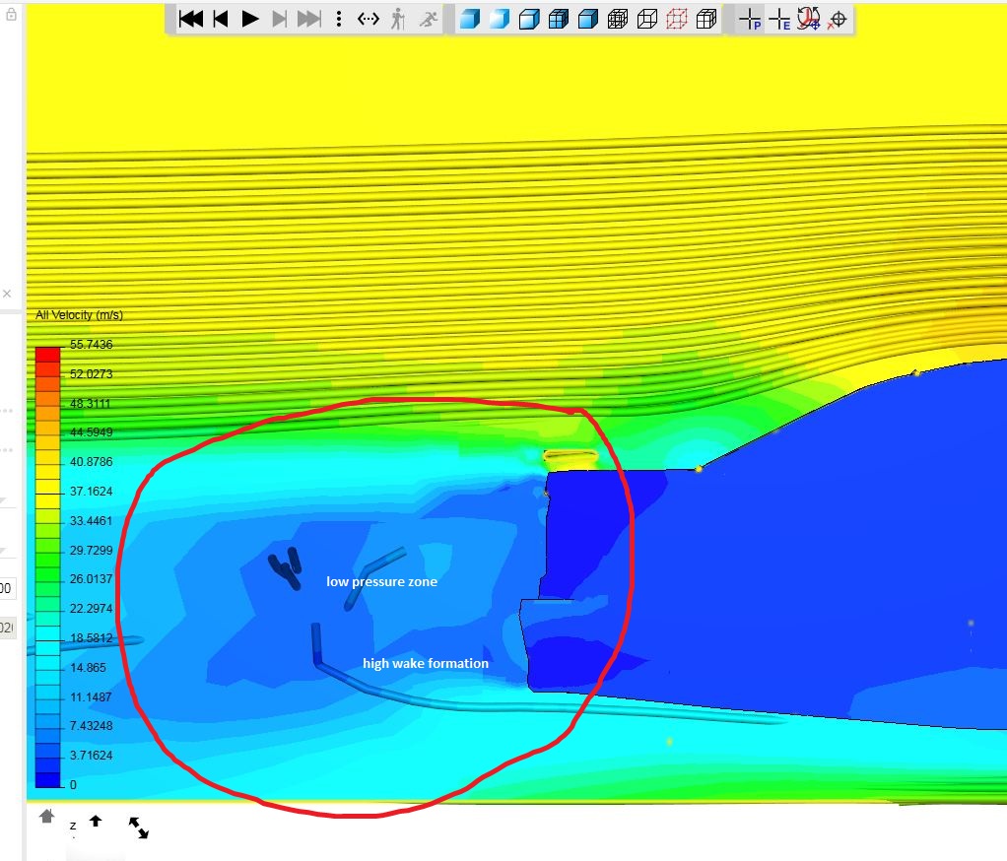Choose the wireframe cube display
The image size is (1007, 861).
click(x=647, y=19)
